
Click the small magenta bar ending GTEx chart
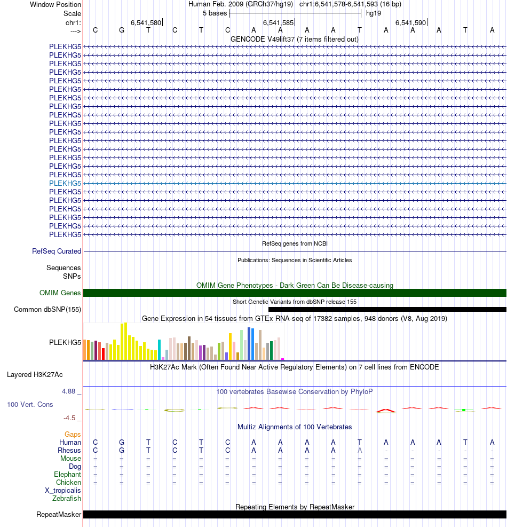282,359
